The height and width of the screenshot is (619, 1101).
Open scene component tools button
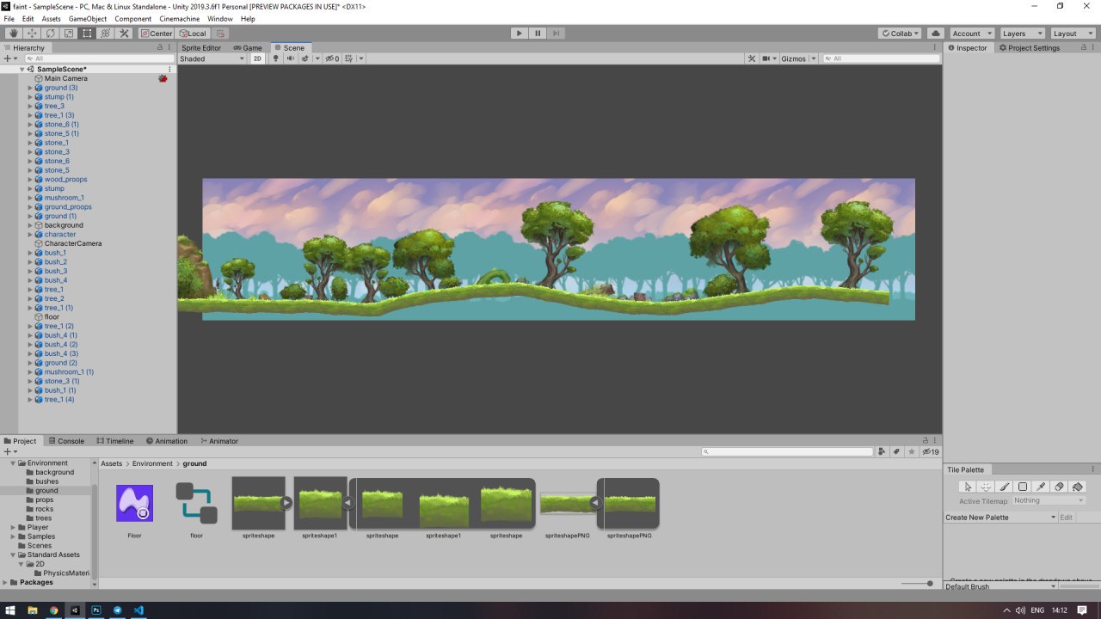pos(751,58)
